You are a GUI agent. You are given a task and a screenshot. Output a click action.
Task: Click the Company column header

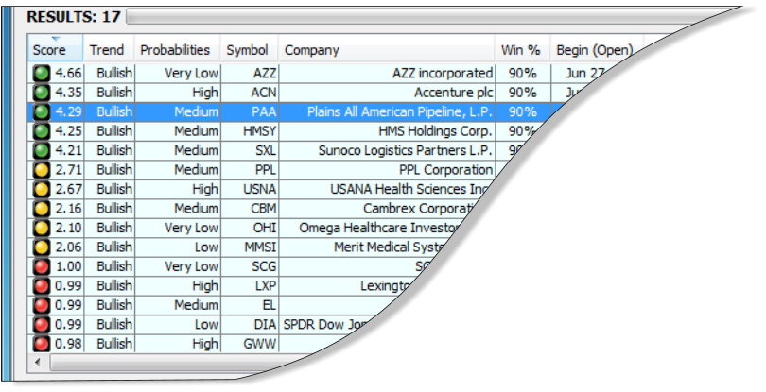point(312,50)
